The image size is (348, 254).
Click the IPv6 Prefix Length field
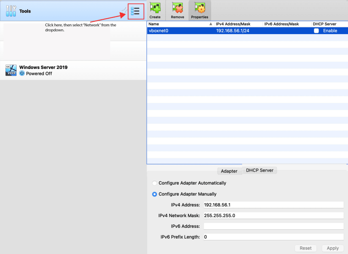(x=273, y=237)
